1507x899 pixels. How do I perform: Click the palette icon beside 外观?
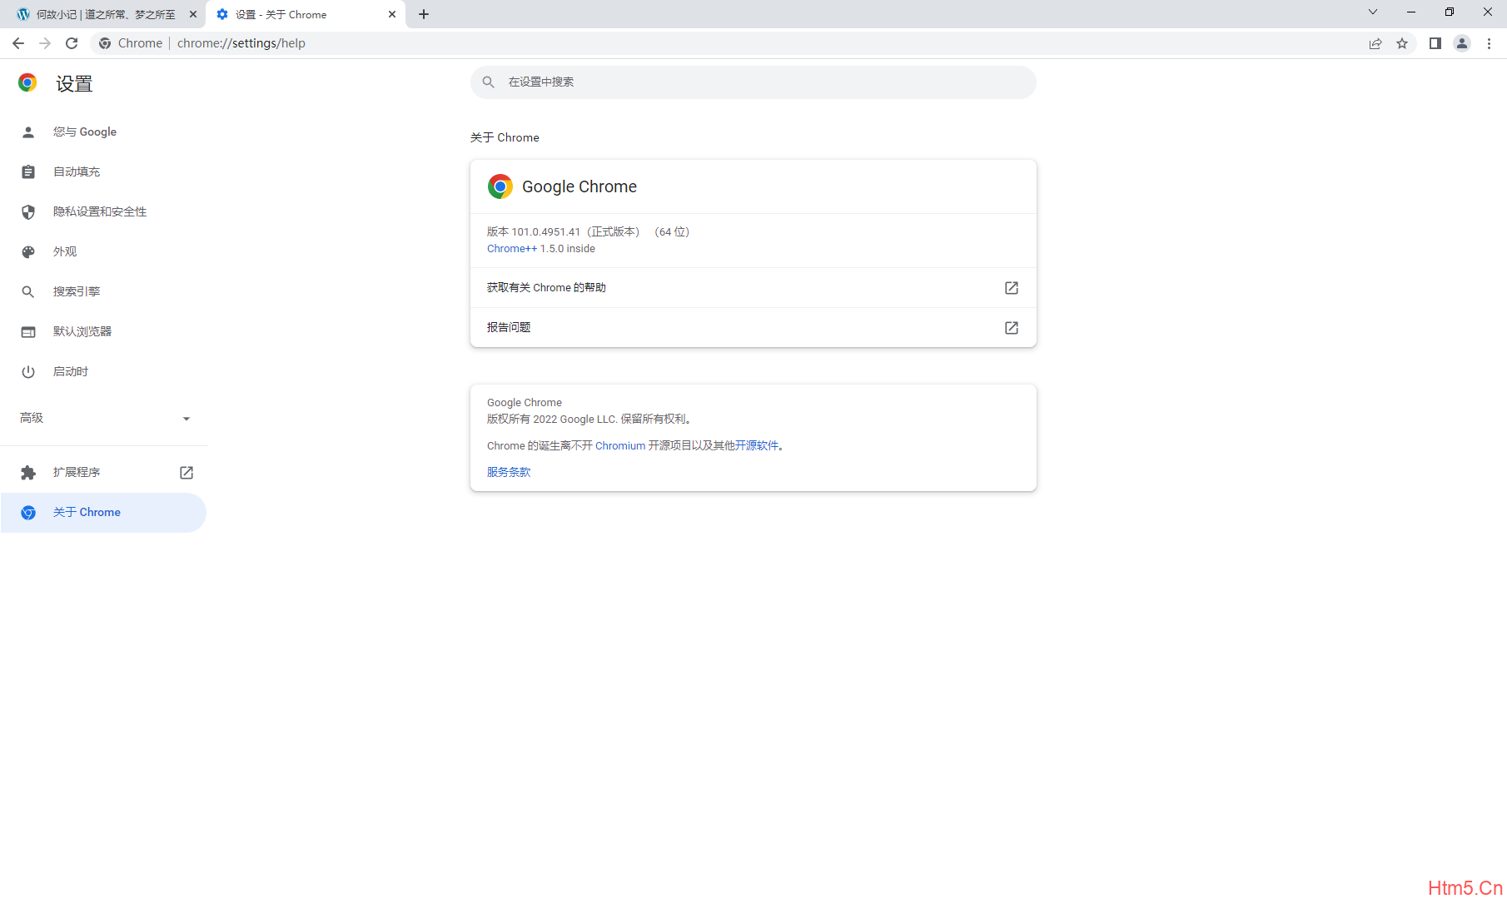28,252
